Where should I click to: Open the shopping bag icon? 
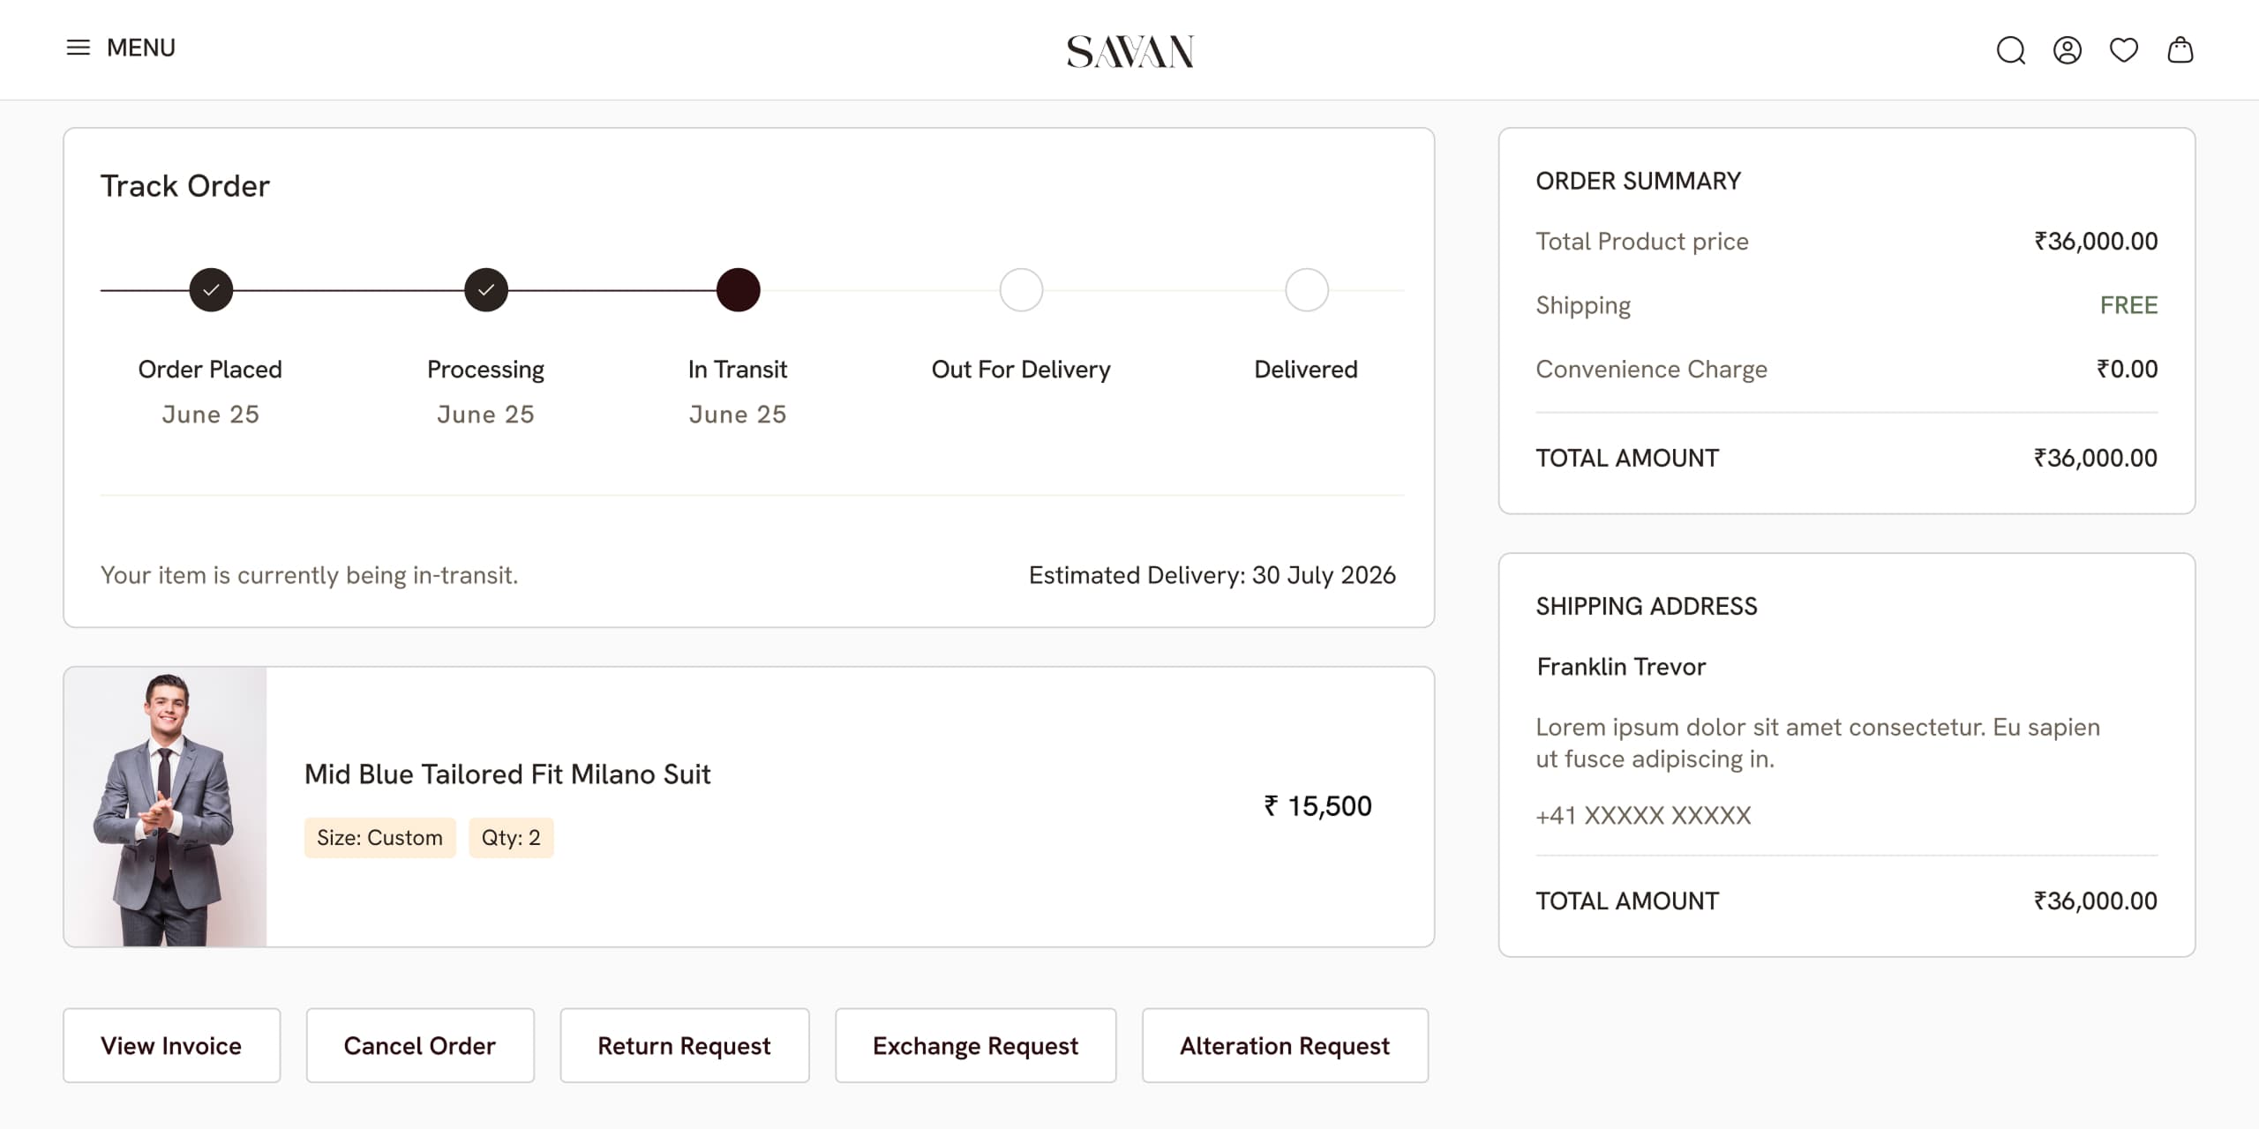point(2180,49)
